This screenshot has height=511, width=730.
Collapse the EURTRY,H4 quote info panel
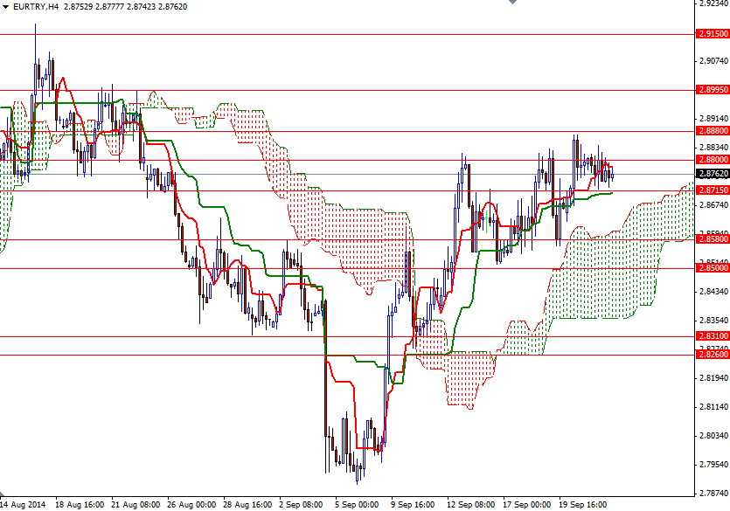pos(7,5)
